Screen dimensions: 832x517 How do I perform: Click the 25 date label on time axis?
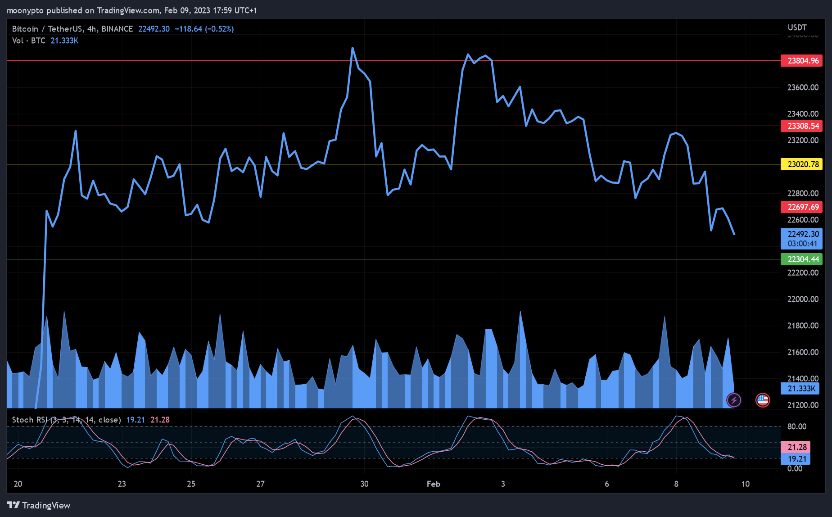[x=191, y=484]
